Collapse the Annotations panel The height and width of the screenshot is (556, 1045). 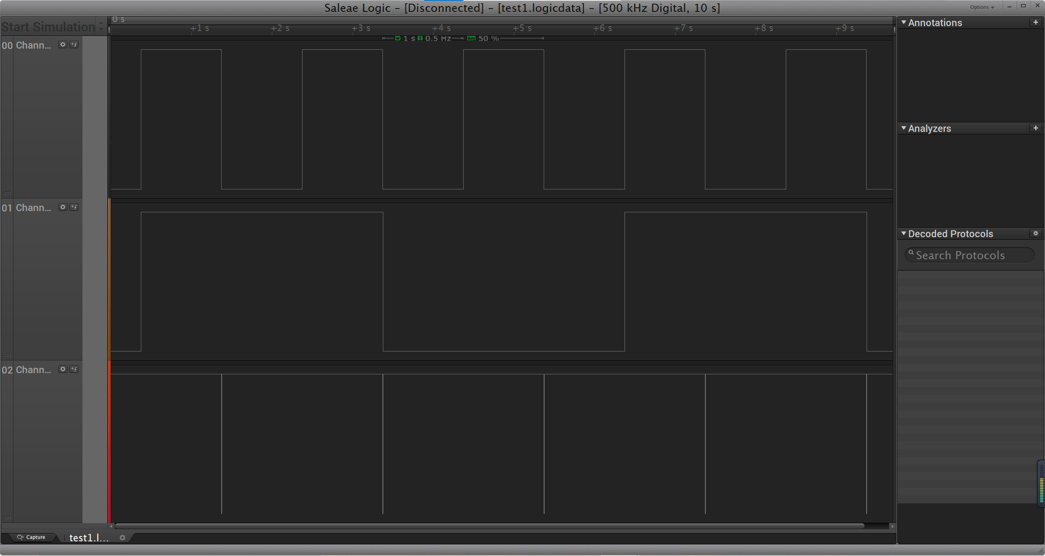[904, 22]
